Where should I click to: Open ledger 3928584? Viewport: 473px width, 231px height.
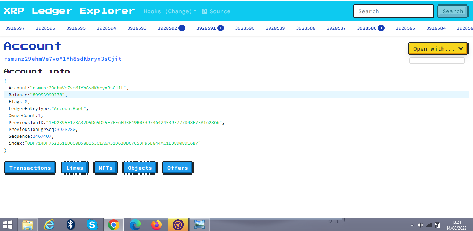click(436, 28)
